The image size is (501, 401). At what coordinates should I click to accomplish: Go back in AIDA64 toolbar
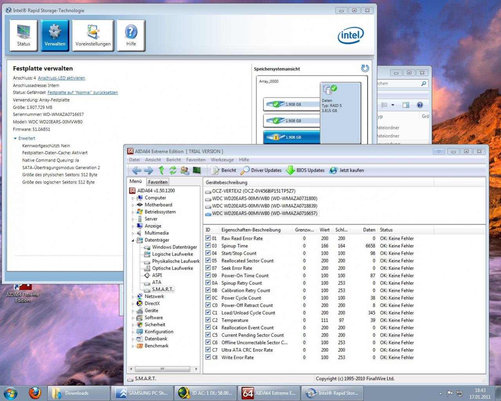[x=136, y=170]
